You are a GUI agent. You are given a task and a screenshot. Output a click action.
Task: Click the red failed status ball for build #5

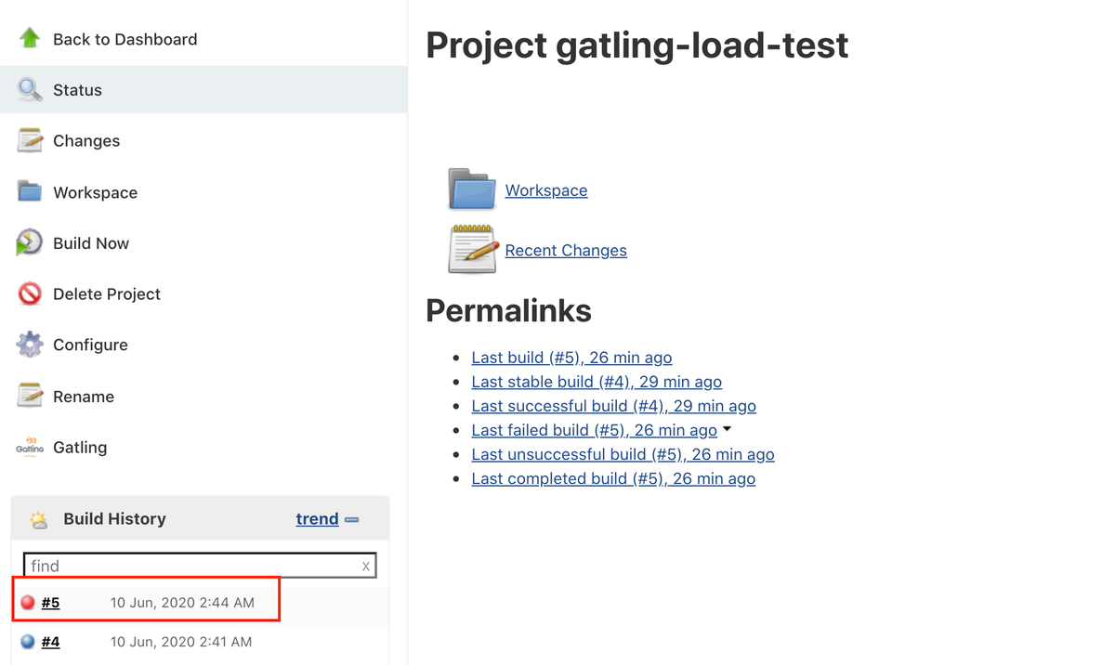click(x=28, y=603)
